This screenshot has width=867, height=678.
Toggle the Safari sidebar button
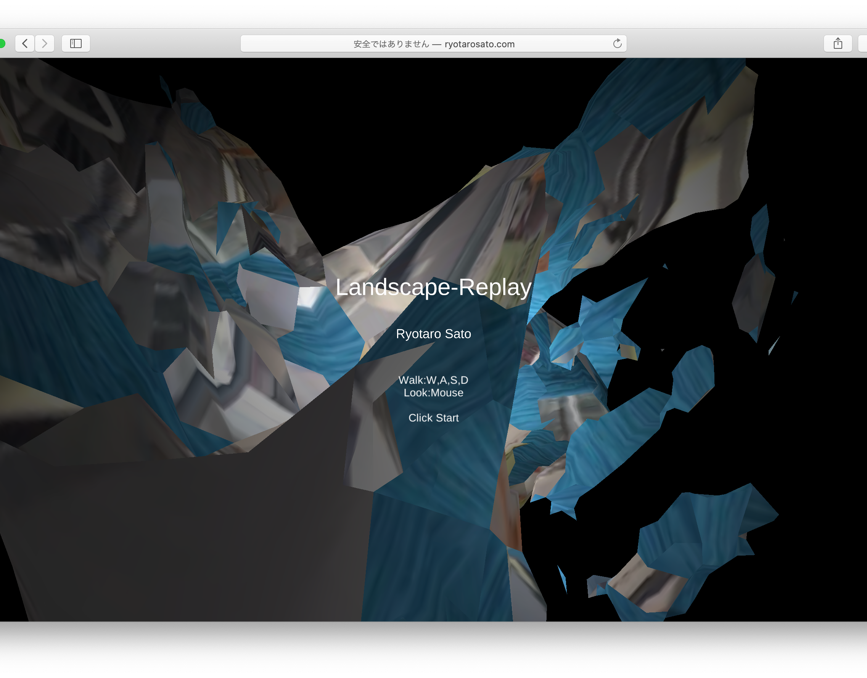(x=76, y=43)
